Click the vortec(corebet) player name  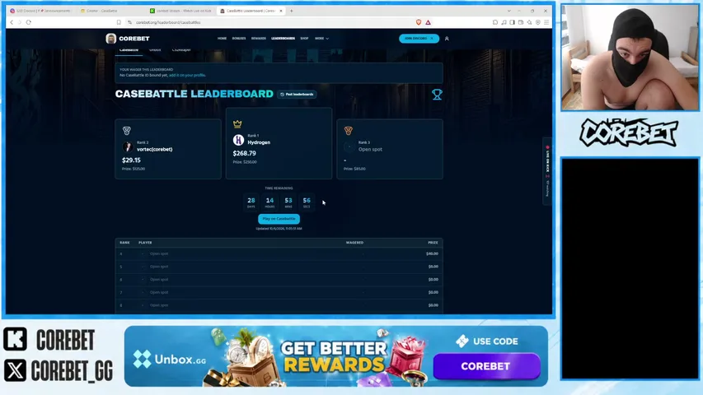point(155,150)
